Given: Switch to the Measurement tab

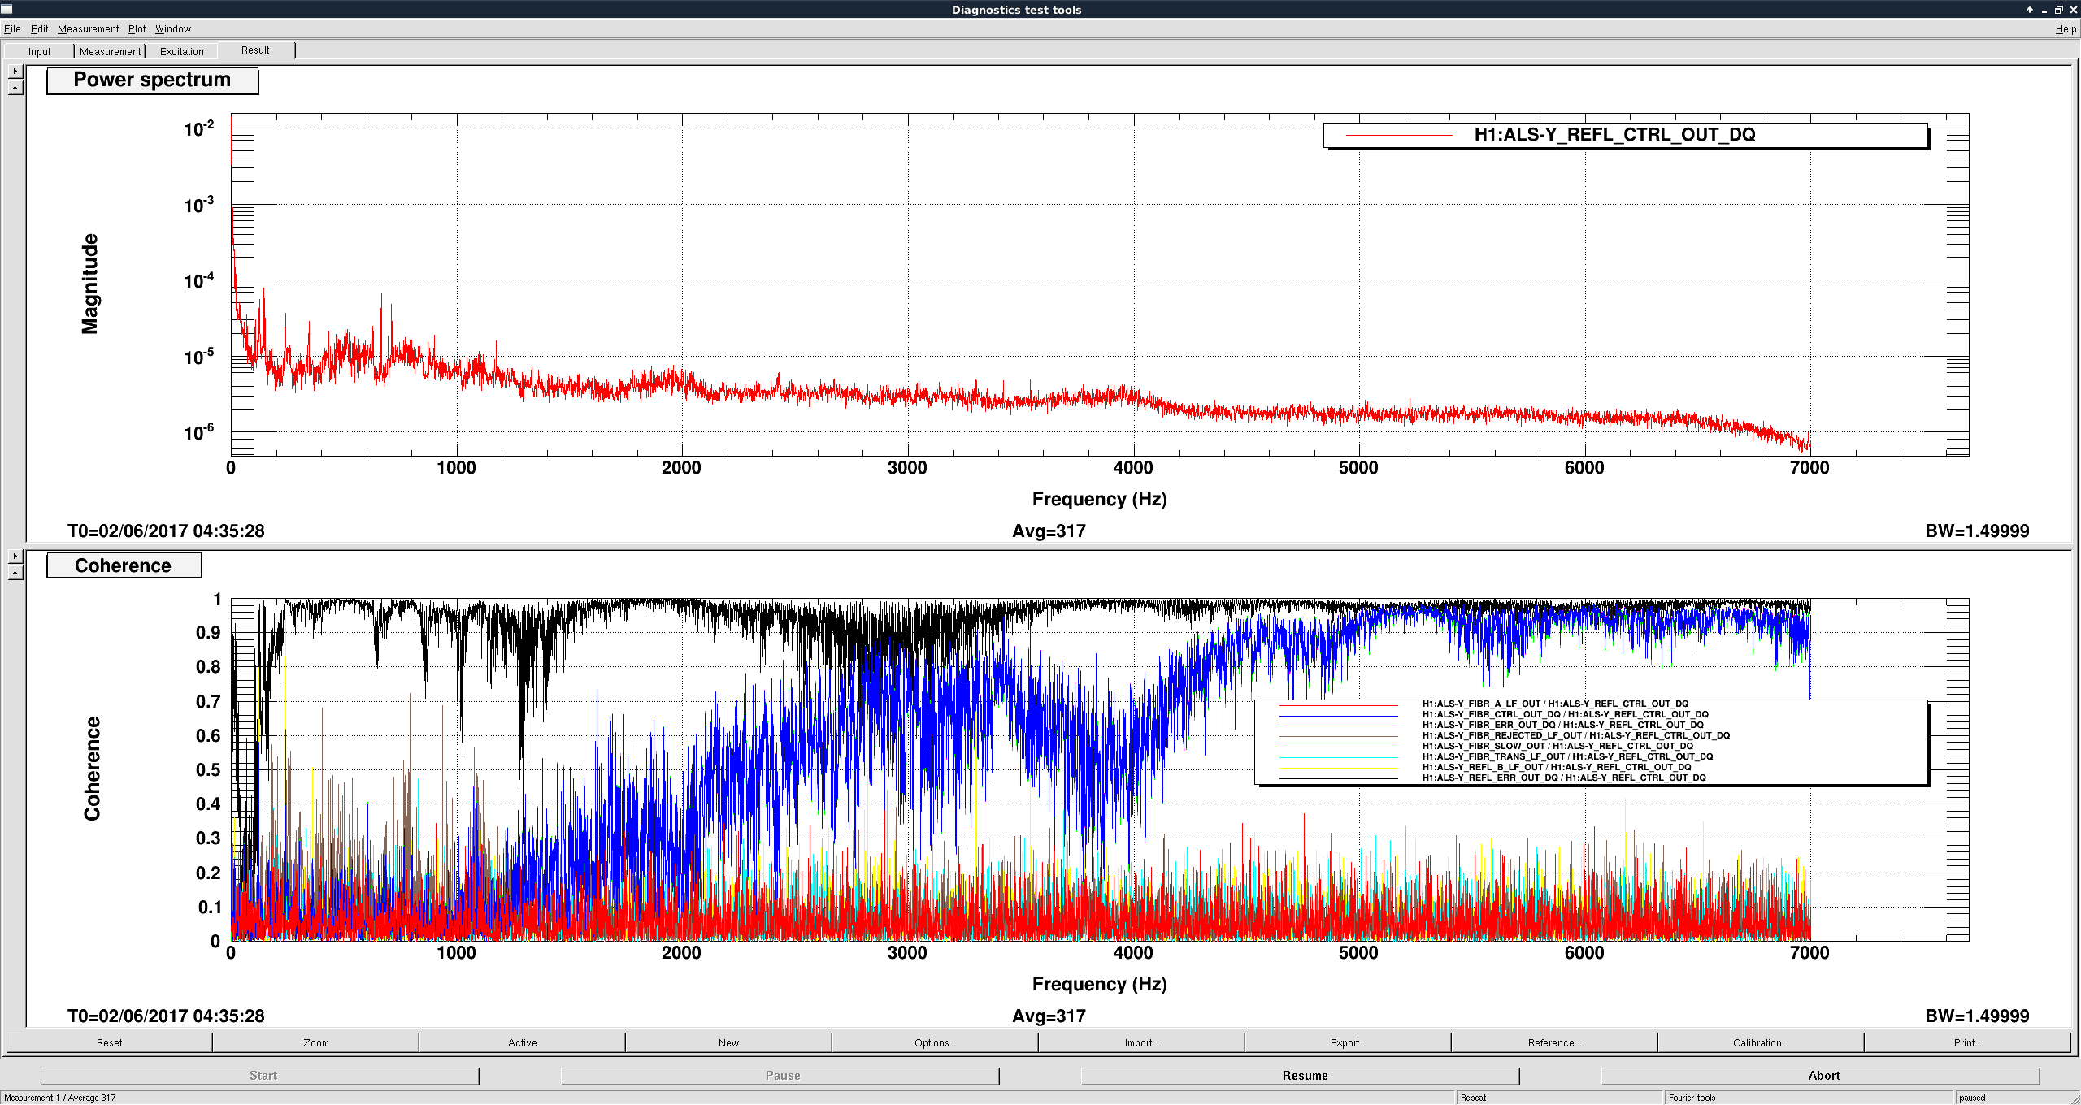Looking at the screenshot, I should point(110,51).
